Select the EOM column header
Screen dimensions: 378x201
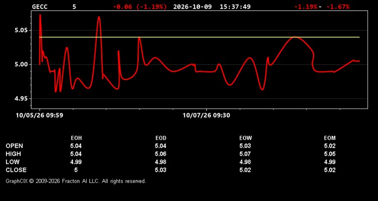click(330, 138)
